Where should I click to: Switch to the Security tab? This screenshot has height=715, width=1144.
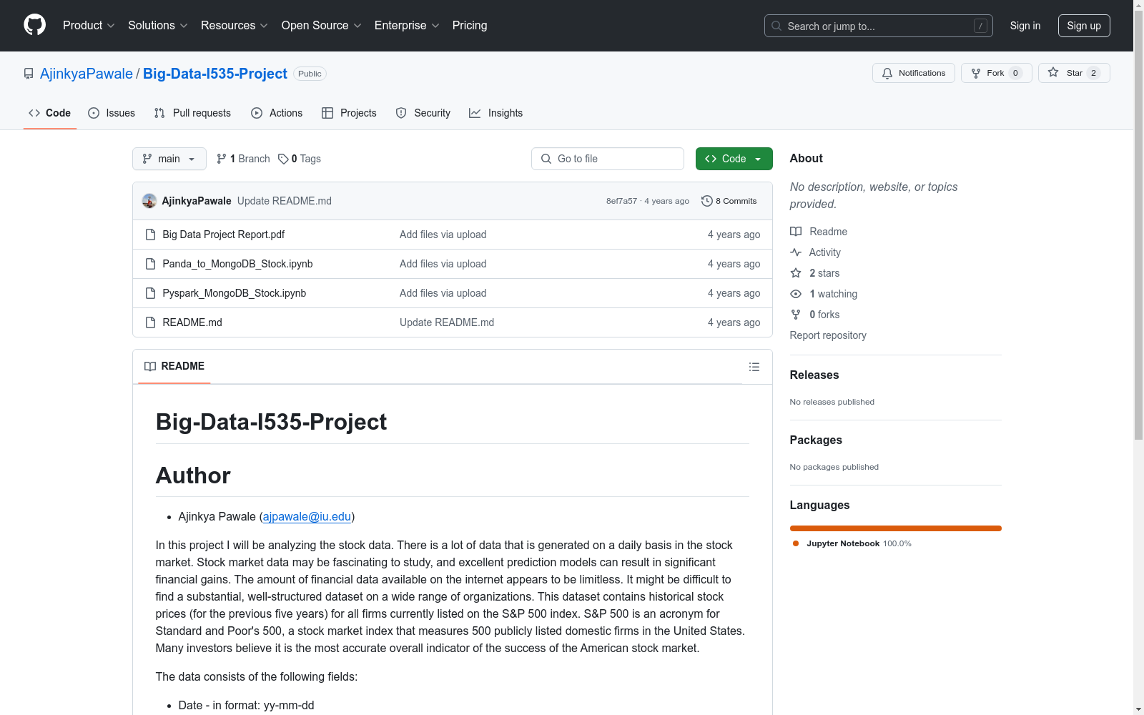pyautogui.click(x=423, y=113)
